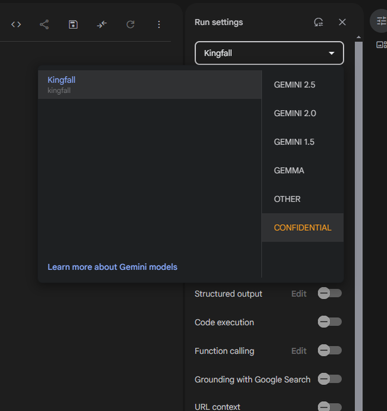Choose the GEMINI 2.0 category
The height and width of the screenshot is (411, 387).
pyautogui.click(x=302, y=113)
